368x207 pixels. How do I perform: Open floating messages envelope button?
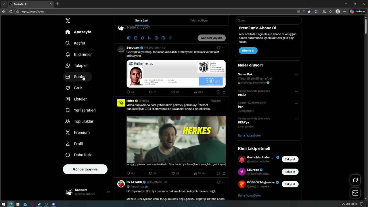pyautogui.click(x=355, y=193)
